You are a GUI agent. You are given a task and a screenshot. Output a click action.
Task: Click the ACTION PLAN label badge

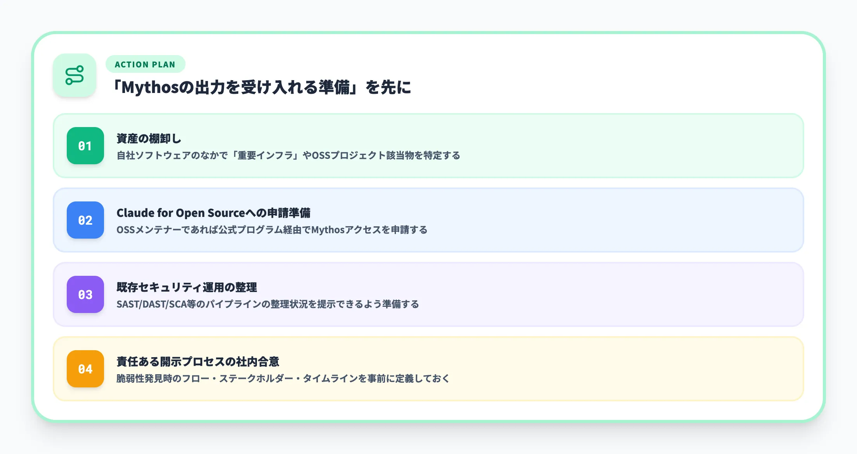point(146,64)
